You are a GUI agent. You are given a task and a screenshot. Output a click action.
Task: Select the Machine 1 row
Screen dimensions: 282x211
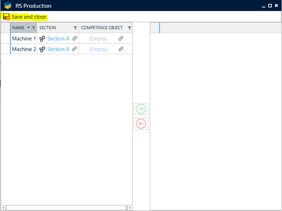click(x=24, y=39)
